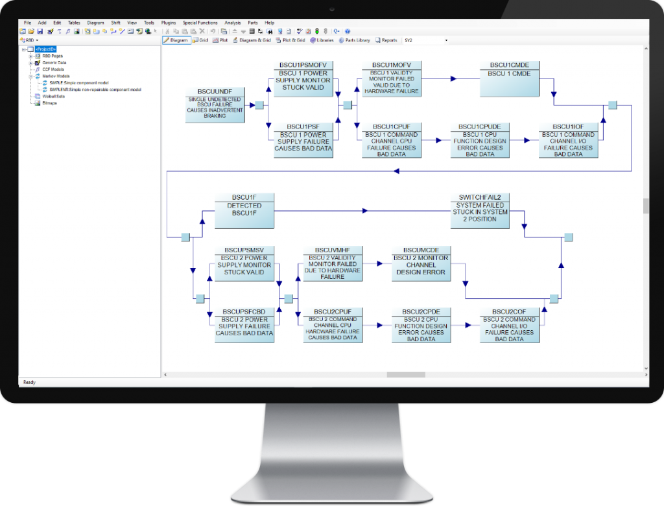Switch to the Grid view toggle
The width and height of the screenshot is (664, 506).
click(x=199, y=40)
